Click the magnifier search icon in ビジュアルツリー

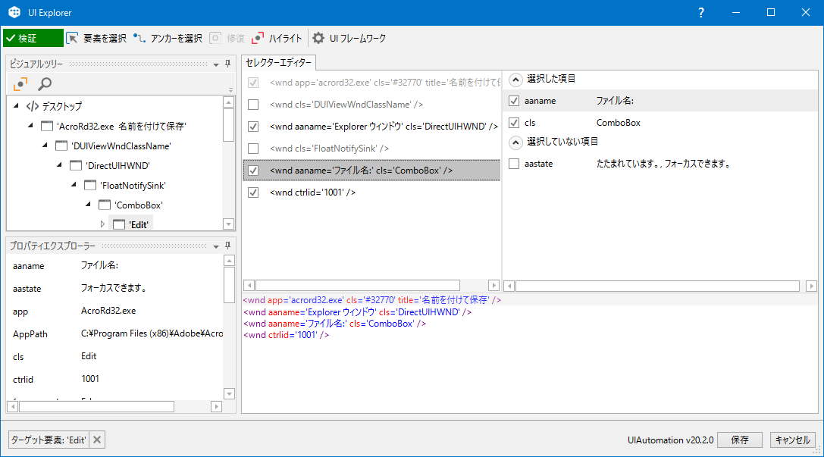coord(45,83)
